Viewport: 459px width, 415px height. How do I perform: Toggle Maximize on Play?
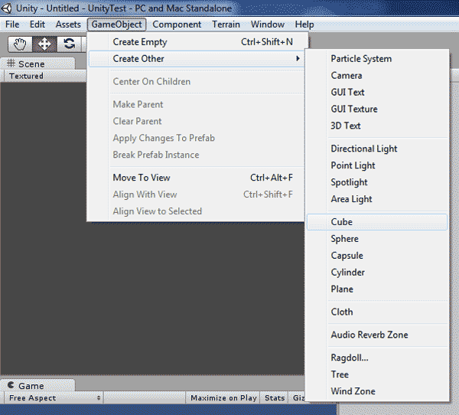pyautogui.click(x=223, y=398)
